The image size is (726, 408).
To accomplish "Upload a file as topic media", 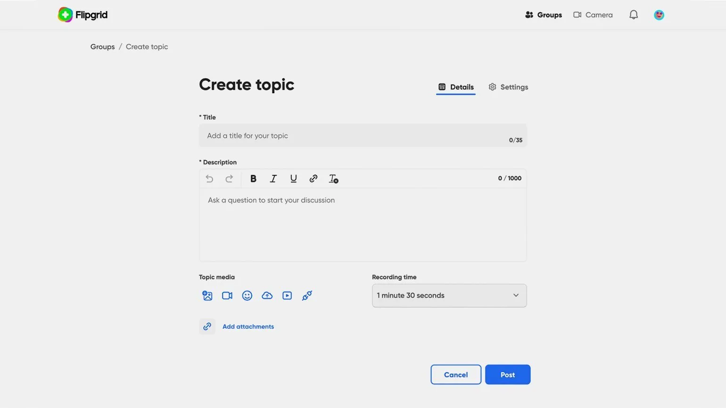I will 267,295.
